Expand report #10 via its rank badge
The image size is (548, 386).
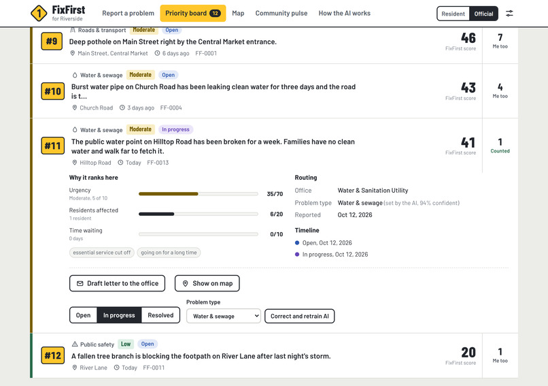53,91
